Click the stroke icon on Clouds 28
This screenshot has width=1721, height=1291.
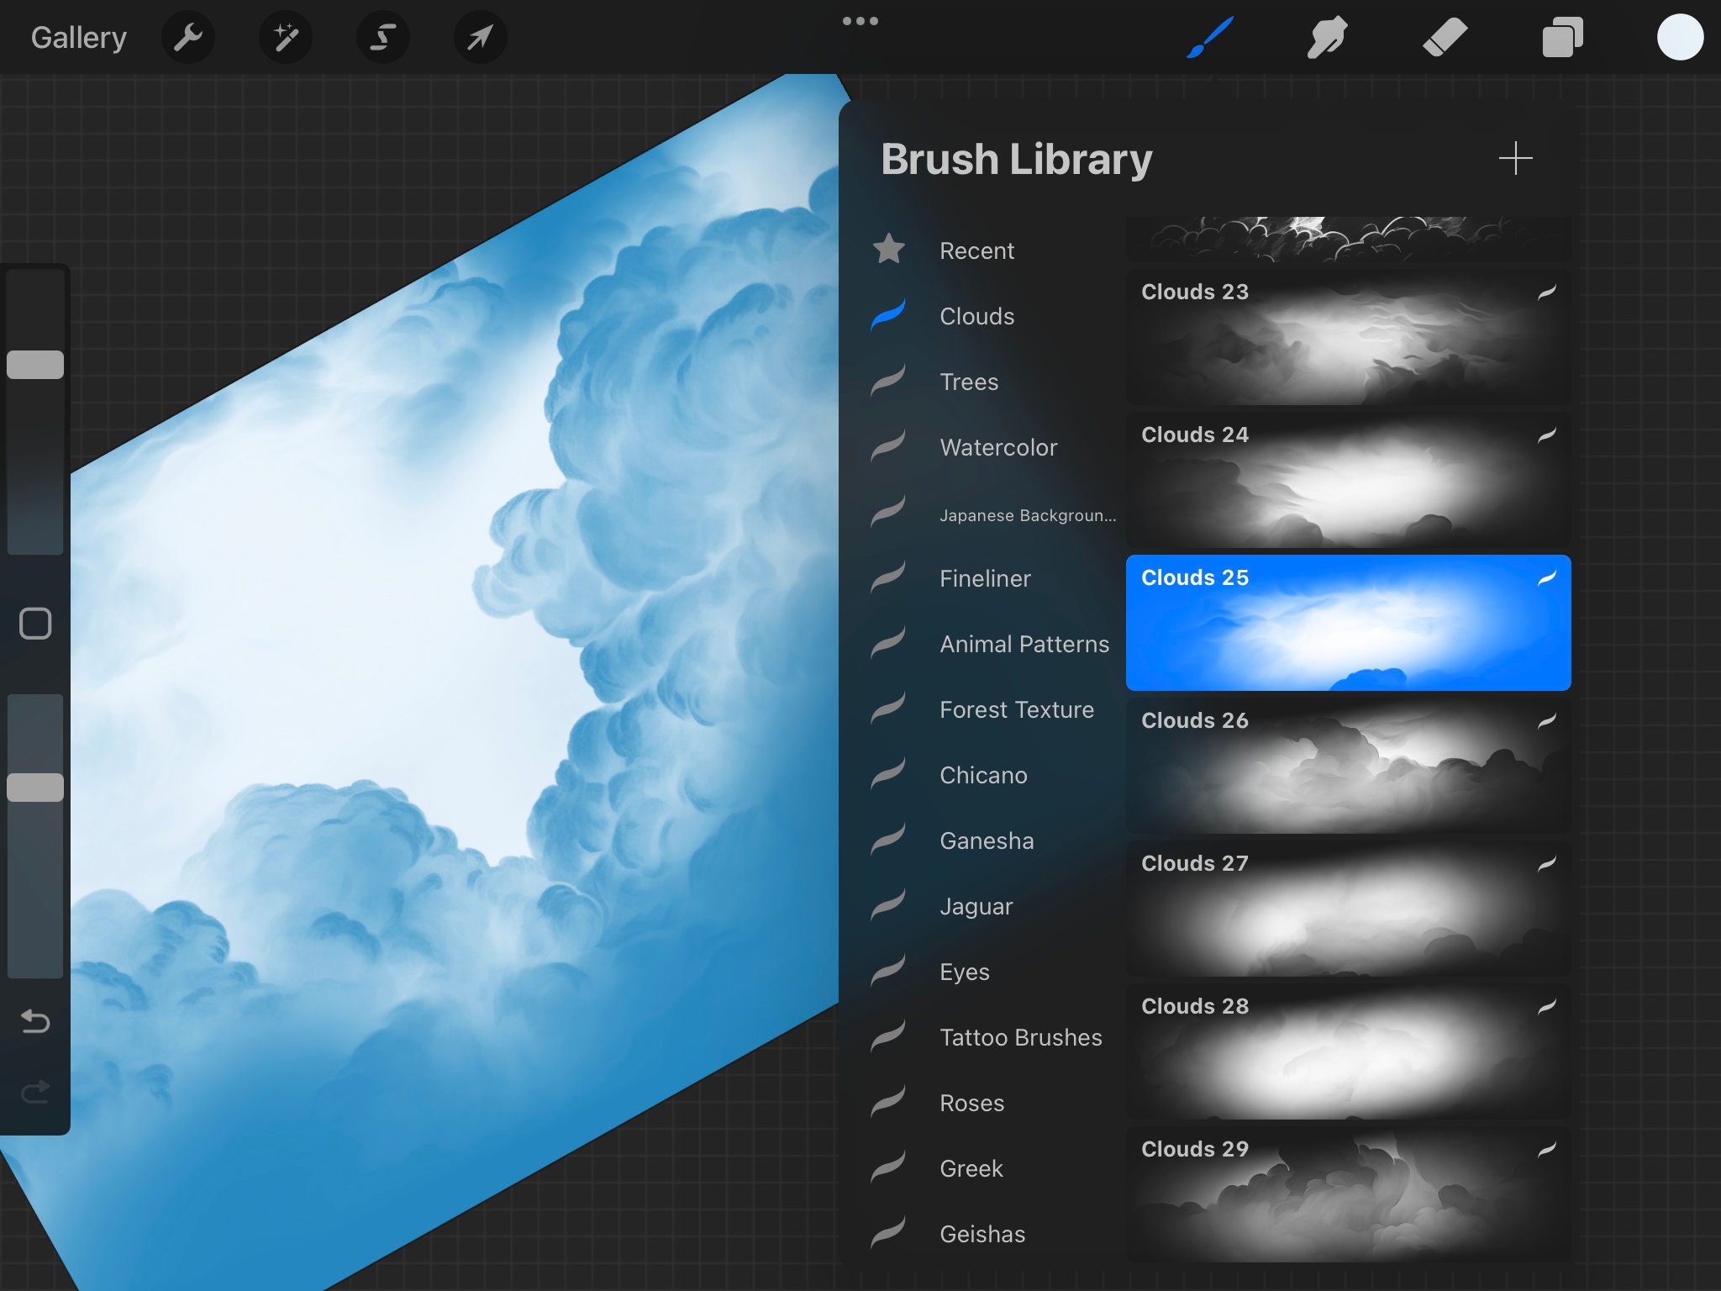tap(1547, 1006)
